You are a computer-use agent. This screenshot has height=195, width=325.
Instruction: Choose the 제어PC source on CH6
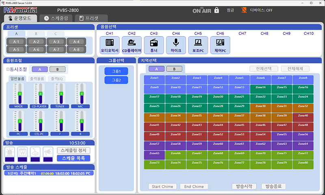point(220,45)
